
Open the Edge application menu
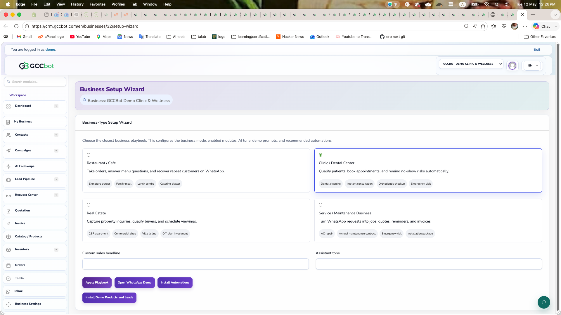[x=20, y=4]
